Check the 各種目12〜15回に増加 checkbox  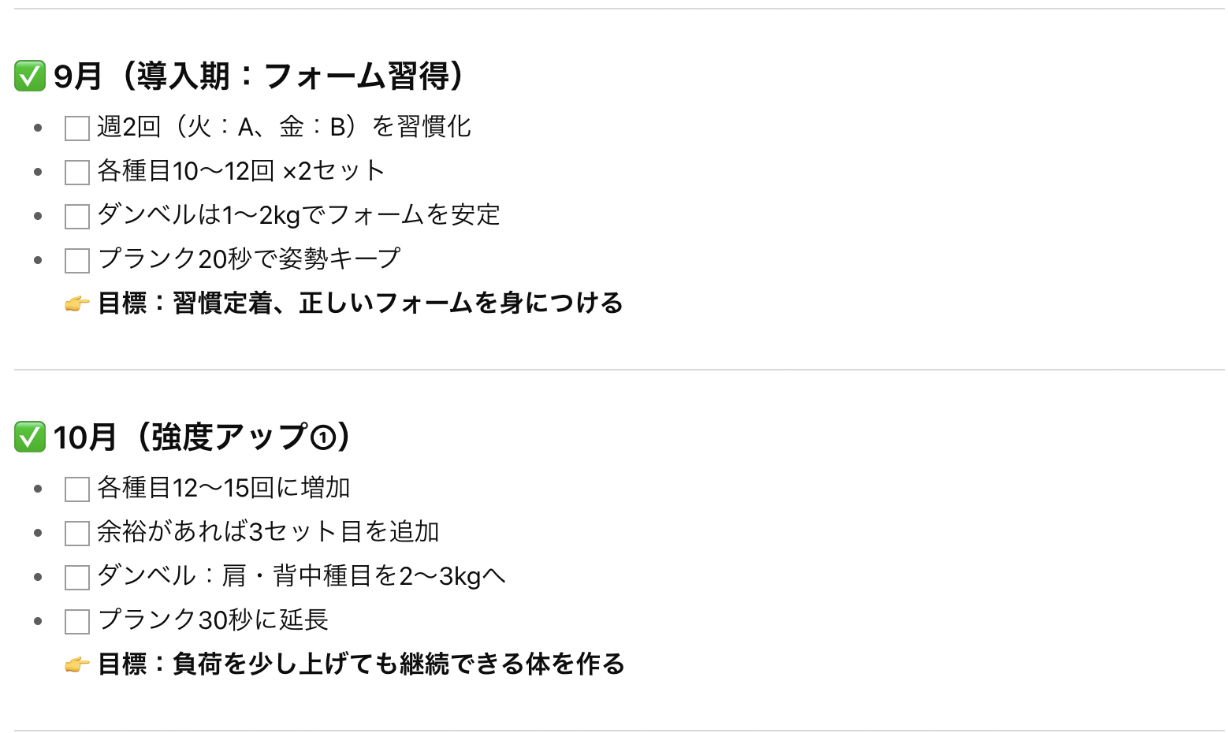pyautogui.click(x=76, y=489)
